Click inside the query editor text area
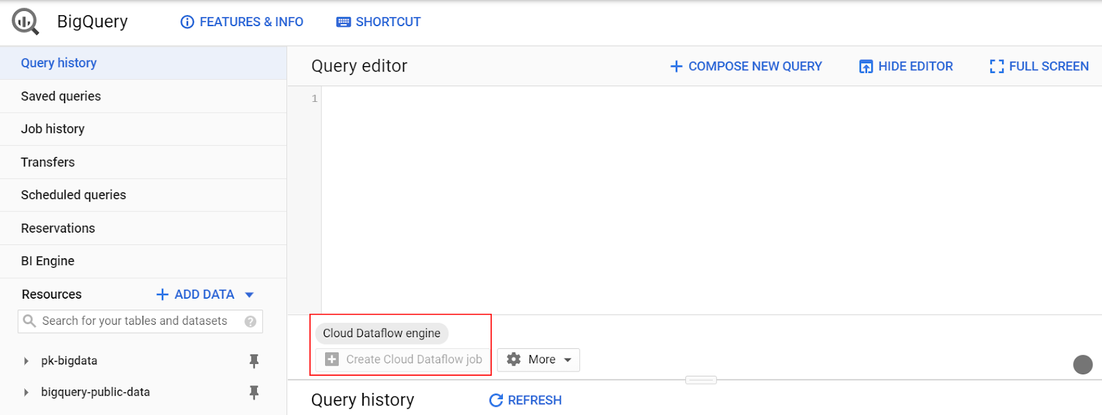The width and height of the screenshot is (1102, 415). tap(711, 200)
